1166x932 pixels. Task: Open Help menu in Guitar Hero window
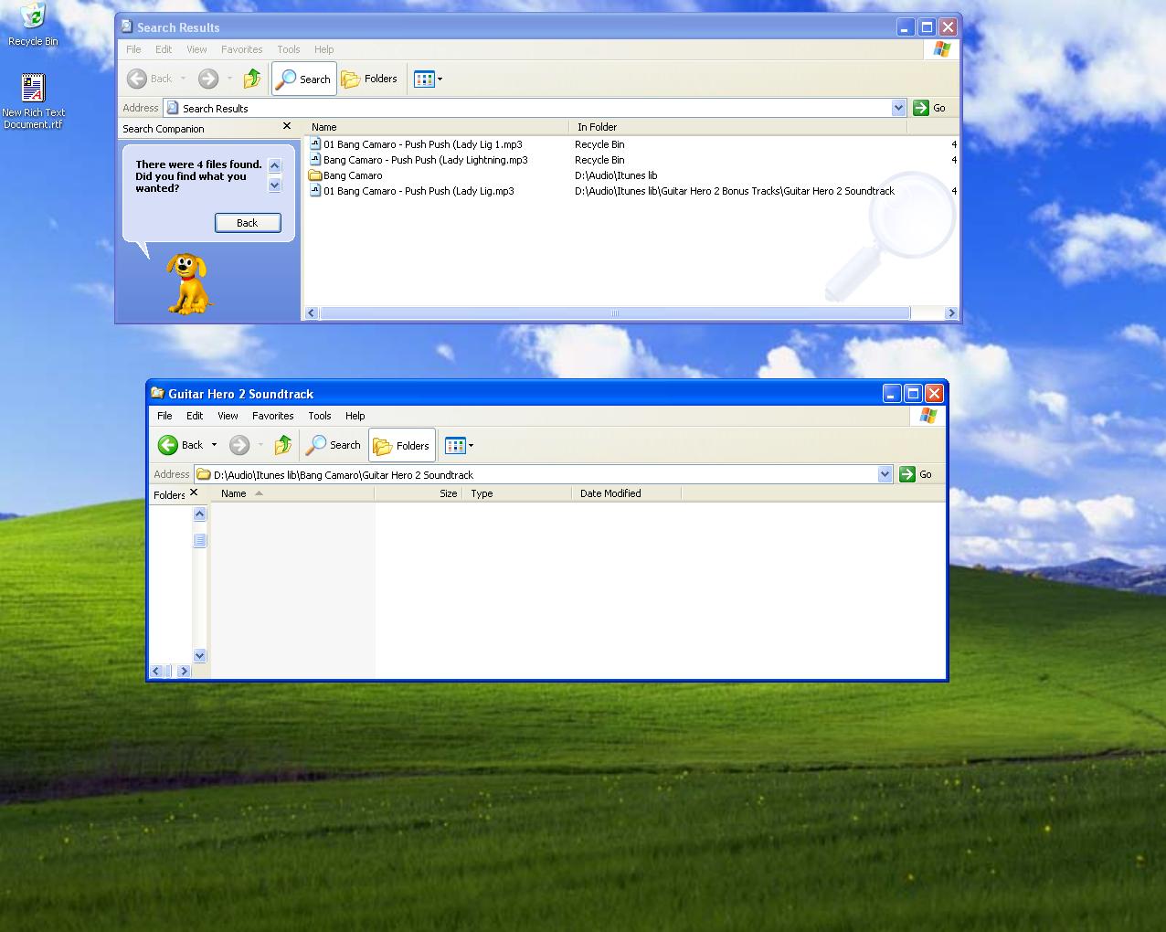pos(355,416)
